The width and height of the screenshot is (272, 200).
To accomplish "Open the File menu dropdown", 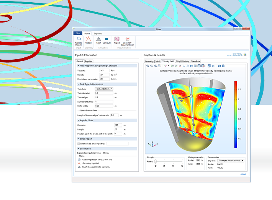I will (78, 33).
